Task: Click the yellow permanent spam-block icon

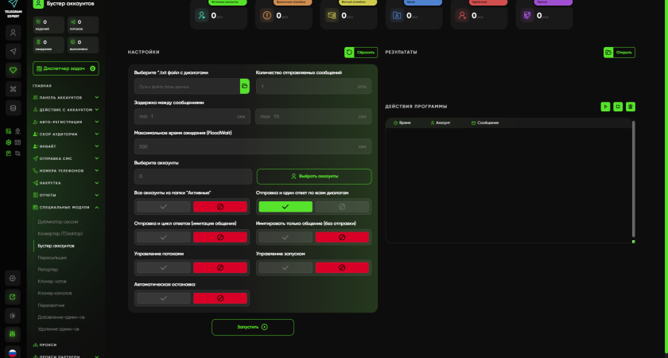Action: pos(332,16)
